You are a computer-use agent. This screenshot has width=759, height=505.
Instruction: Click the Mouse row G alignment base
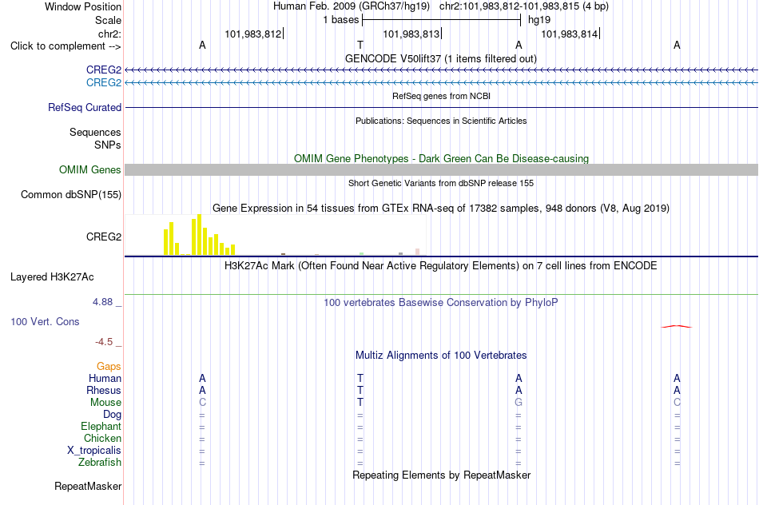tap(519, 403)
